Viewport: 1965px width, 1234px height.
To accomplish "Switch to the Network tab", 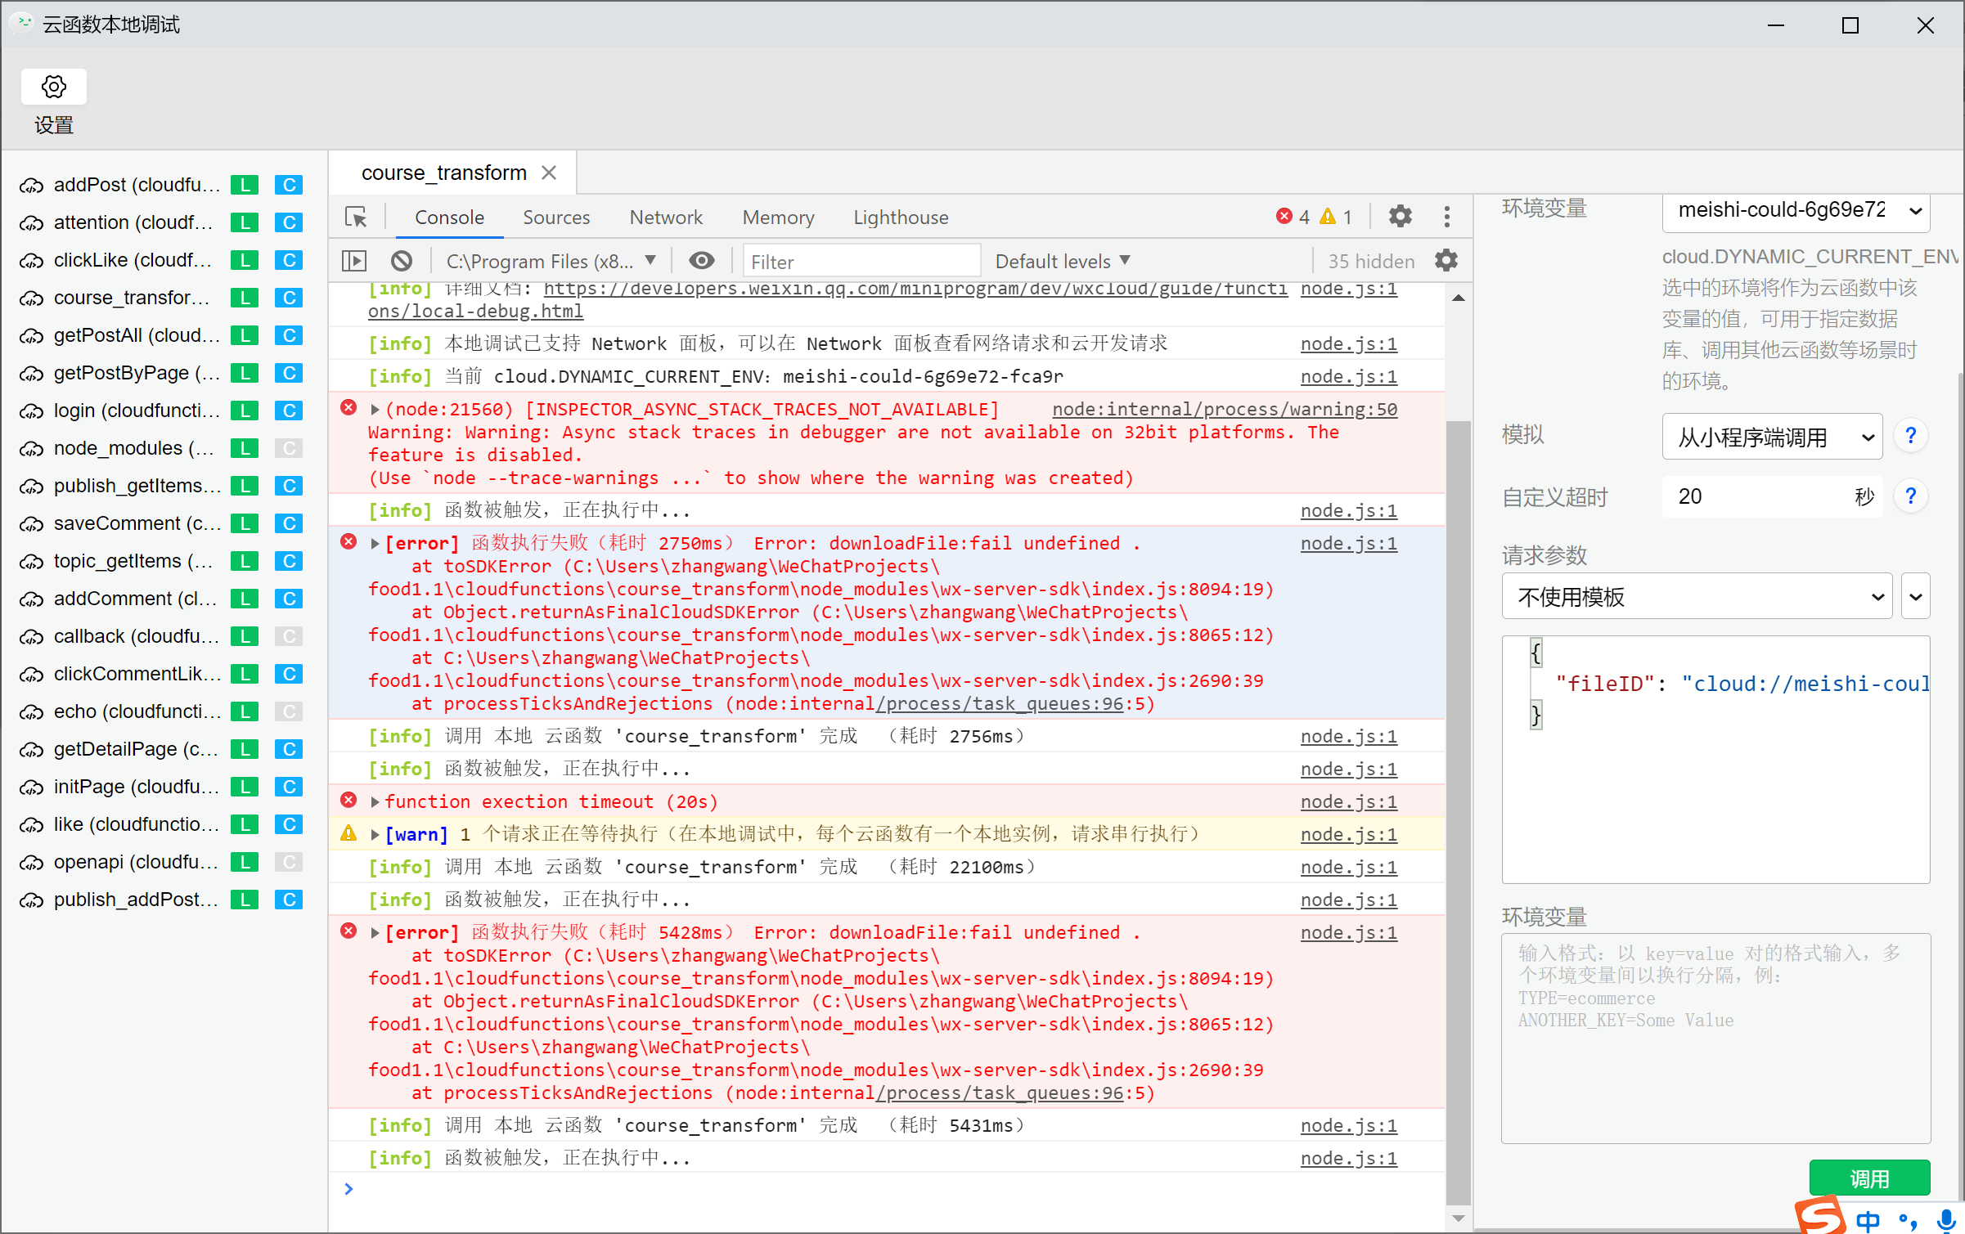I will (x=665, y=218).
